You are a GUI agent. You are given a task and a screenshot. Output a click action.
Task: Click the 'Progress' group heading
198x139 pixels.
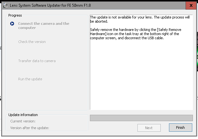(x=15, y=15)
